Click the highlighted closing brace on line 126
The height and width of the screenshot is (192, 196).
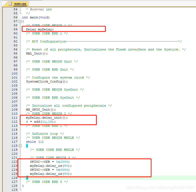point(27,178)
